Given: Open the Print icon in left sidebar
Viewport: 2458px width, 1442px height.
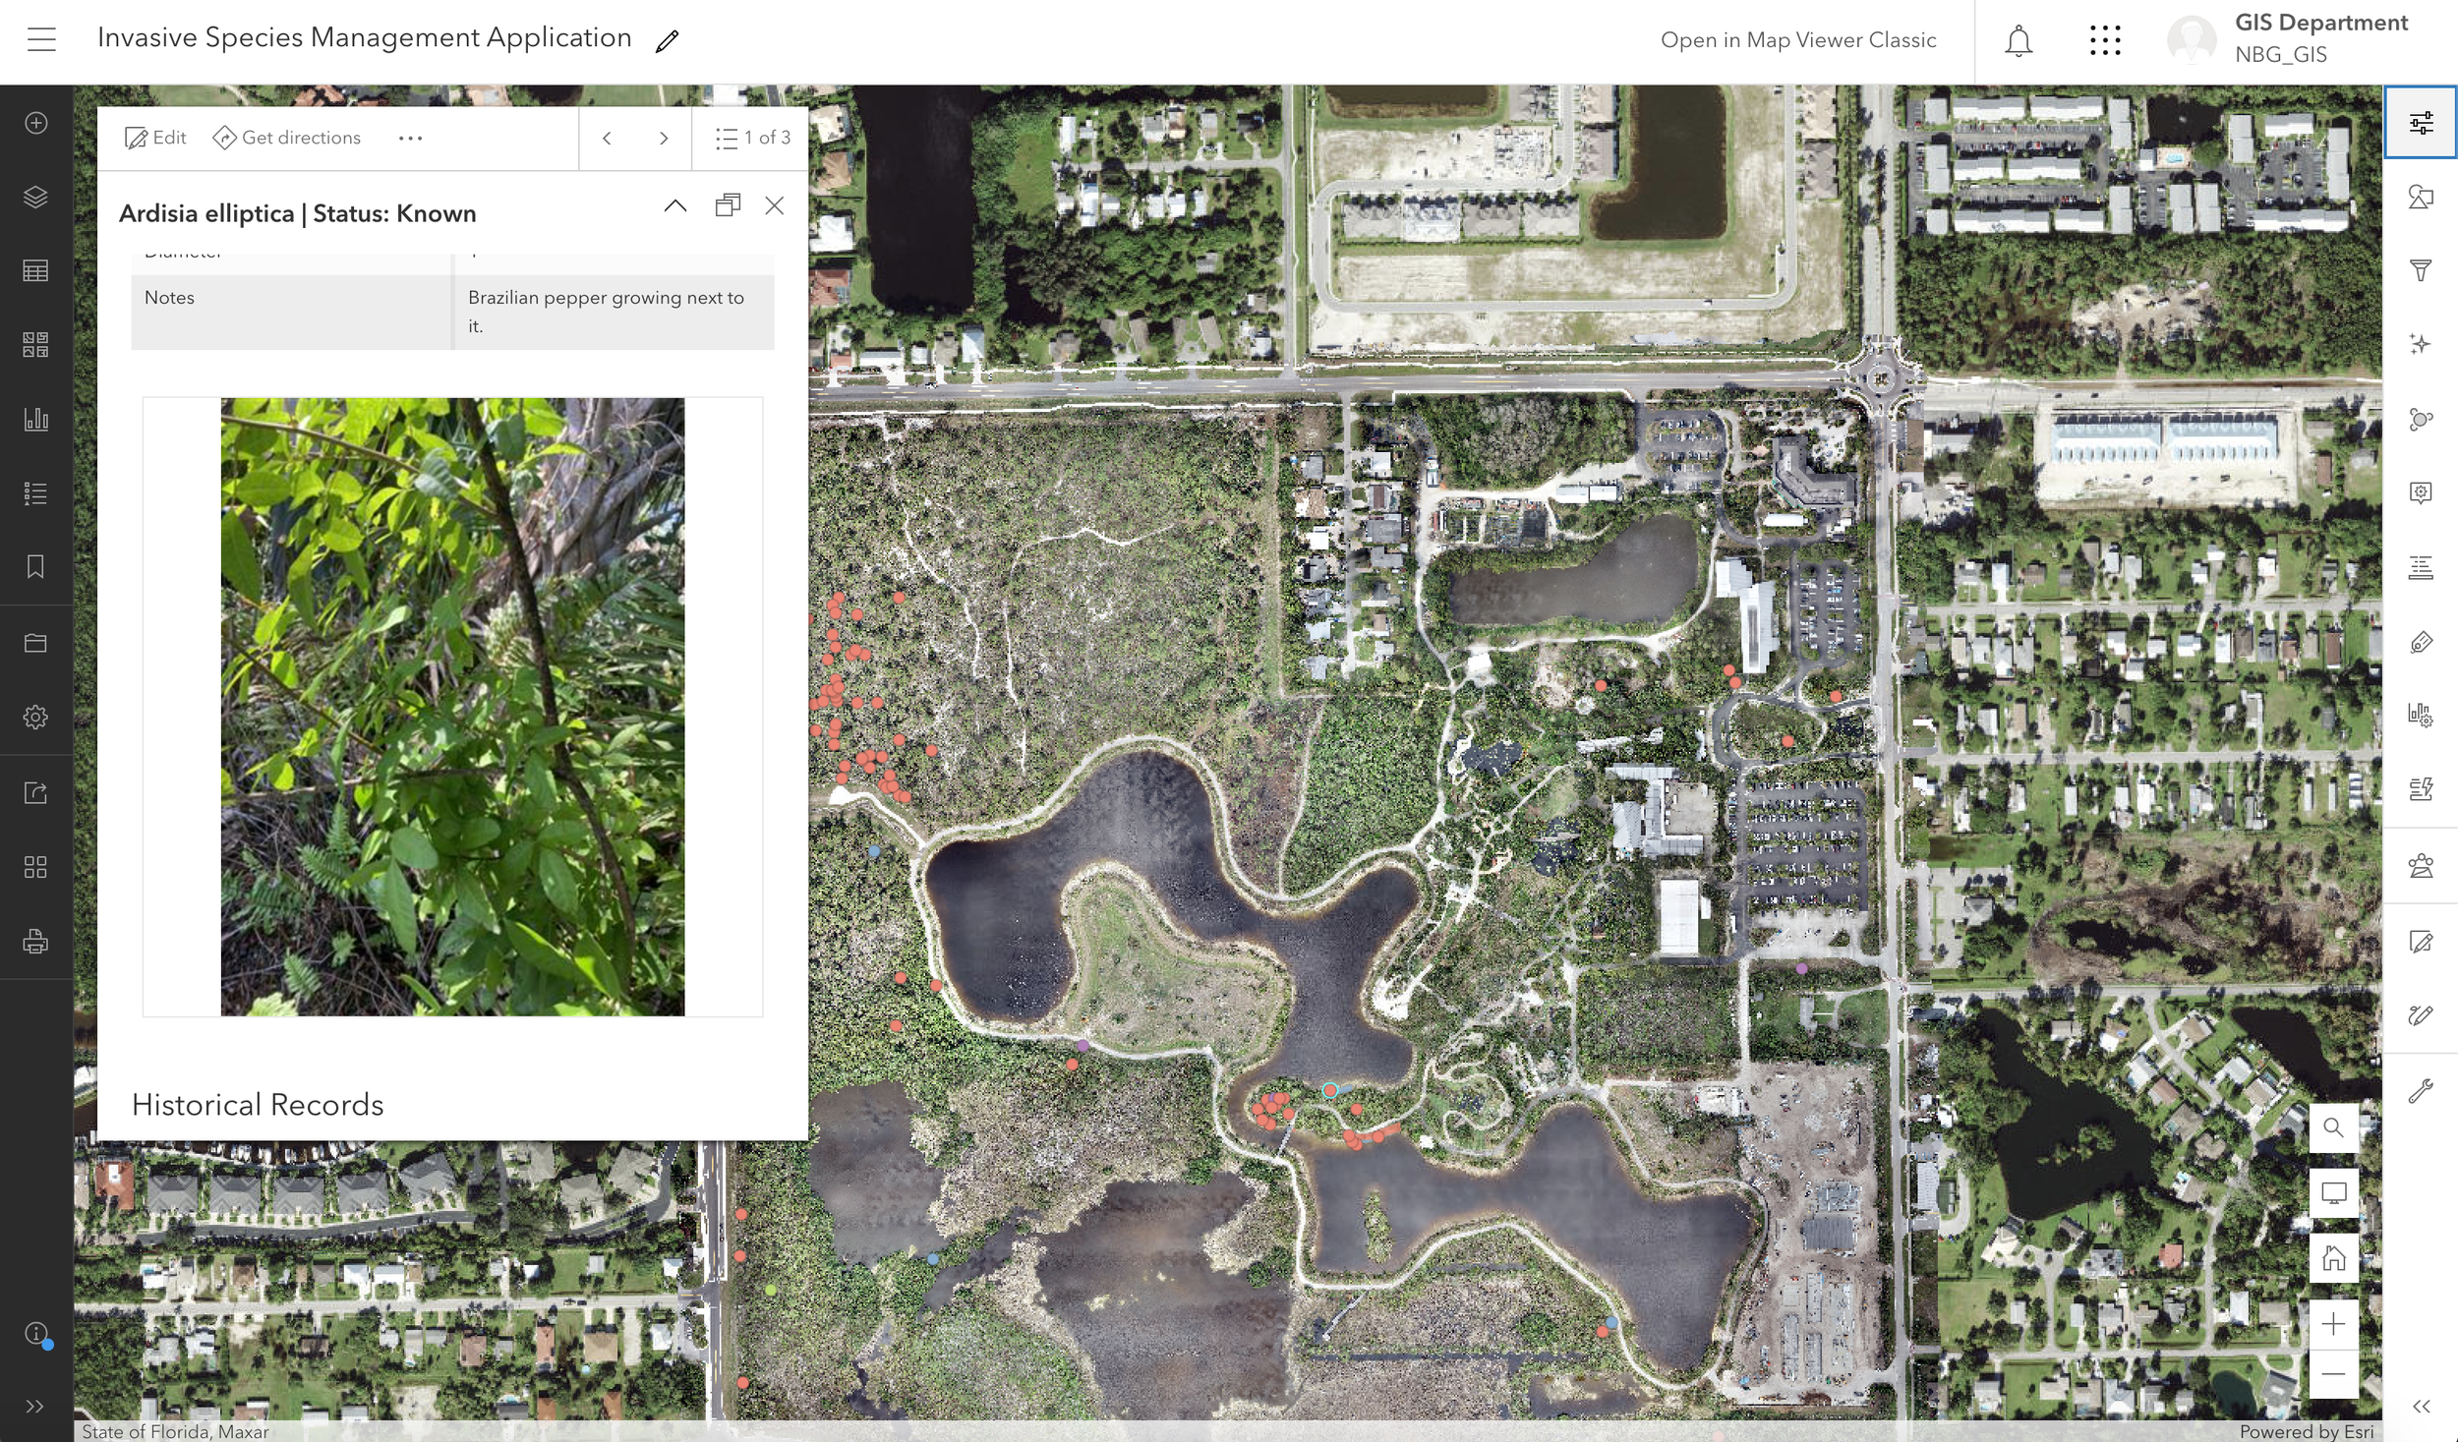Looking at the screenshot, I should (35, 942).
